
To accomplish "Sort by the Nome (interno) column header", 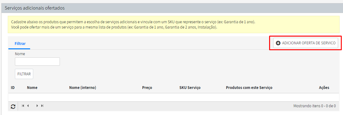I will [83, 88].
